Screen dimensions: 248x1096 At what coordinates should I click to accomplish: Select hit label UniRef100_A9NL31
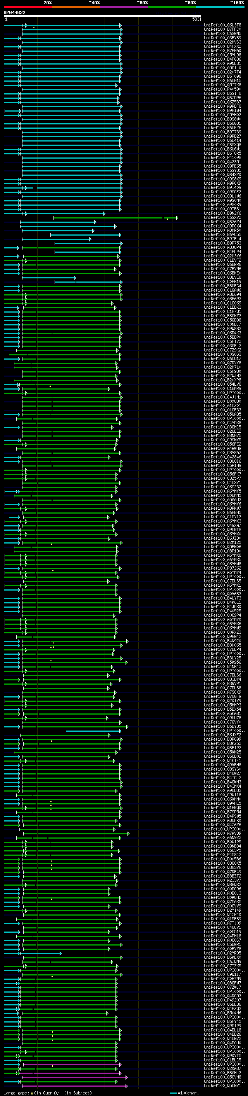[222, 63]
